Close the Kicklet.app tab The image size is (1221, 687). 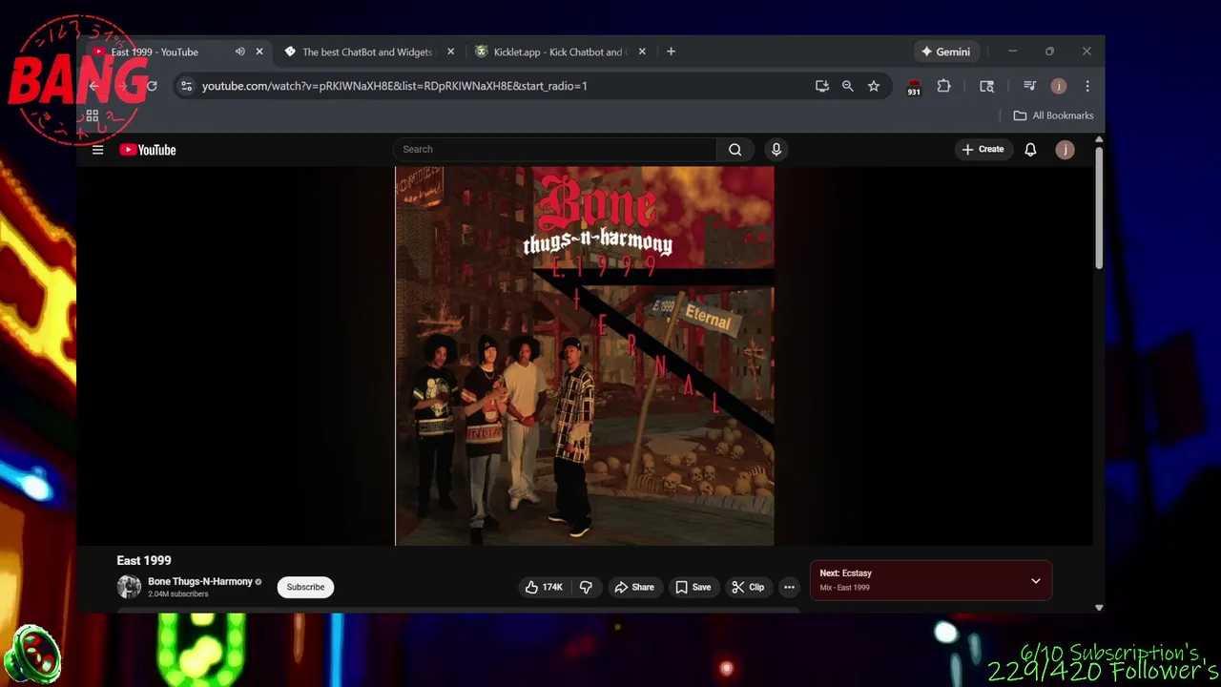click(641, 52)
